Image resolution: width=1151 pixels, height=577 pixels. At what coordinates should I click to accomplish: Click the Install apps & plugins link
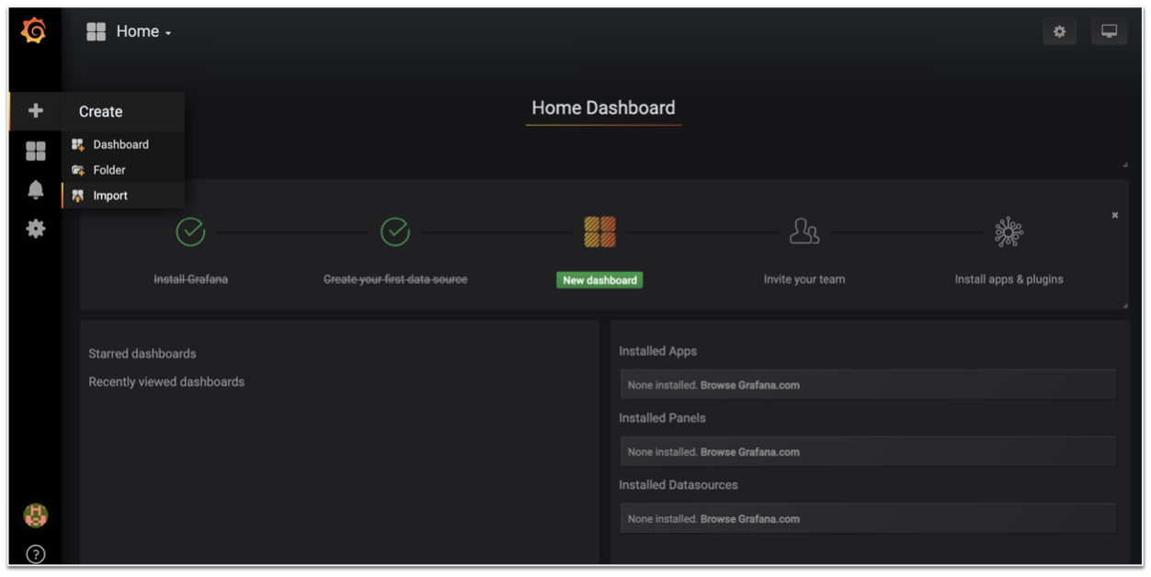[1009, 279]
